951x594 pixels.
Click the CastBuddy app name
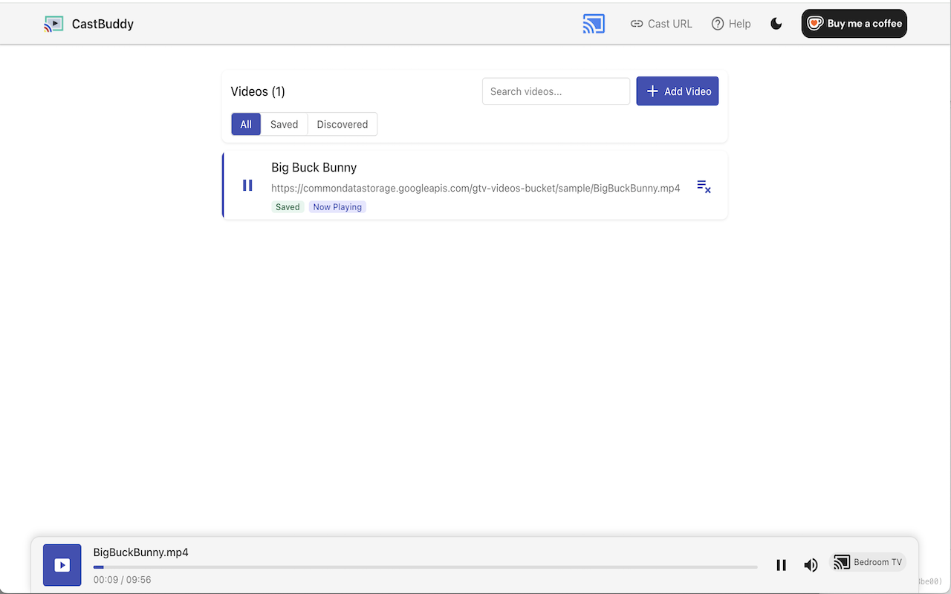(103, 24)
